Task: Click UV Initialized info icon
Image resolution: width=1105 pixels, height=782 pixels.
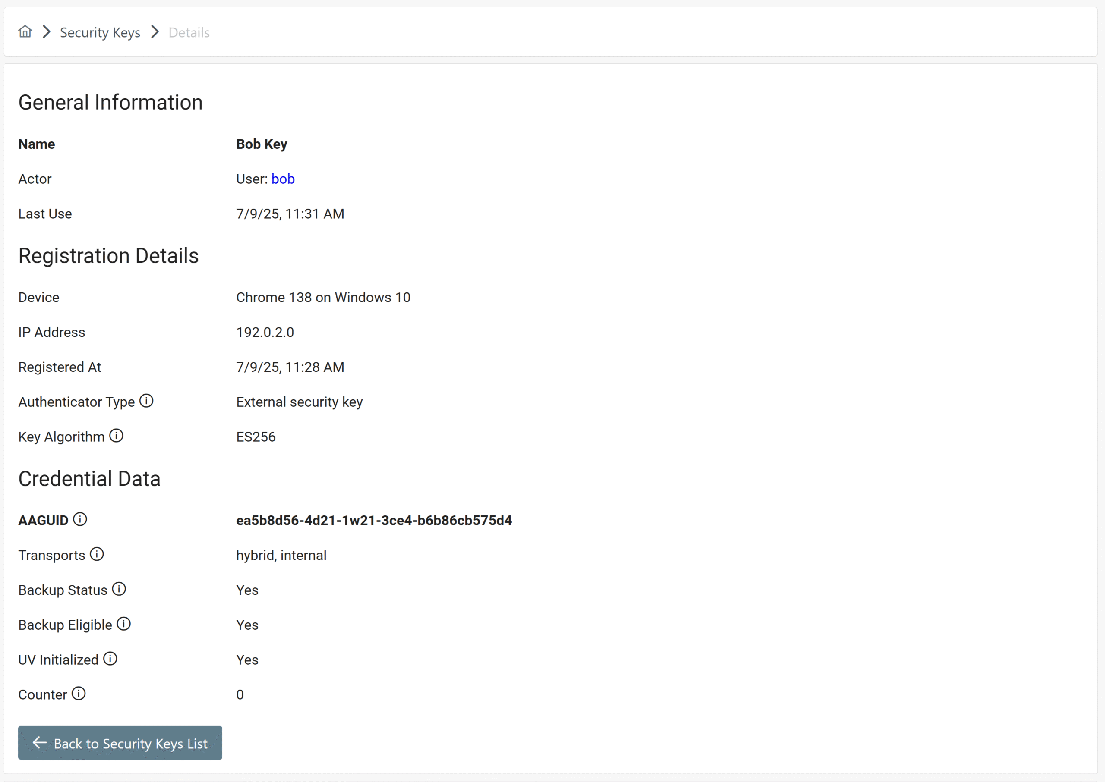Action: (x=110, y=658)
